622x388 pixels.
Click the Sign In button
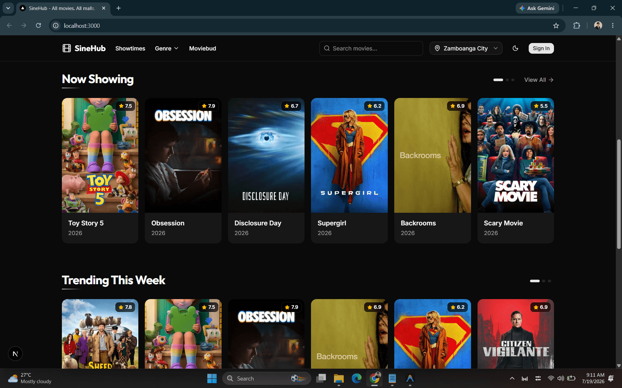click(x=541, y=48)
